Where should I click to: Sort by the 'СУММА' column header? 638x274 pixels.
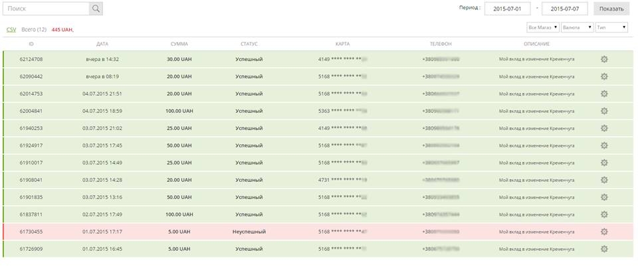point(179,44)
